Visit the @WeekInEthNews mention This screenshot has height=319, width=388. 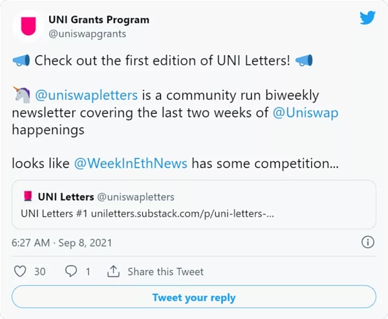(131, 164)
